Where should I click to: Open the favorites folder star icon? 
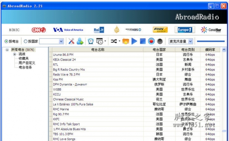[x=126, y=41]
